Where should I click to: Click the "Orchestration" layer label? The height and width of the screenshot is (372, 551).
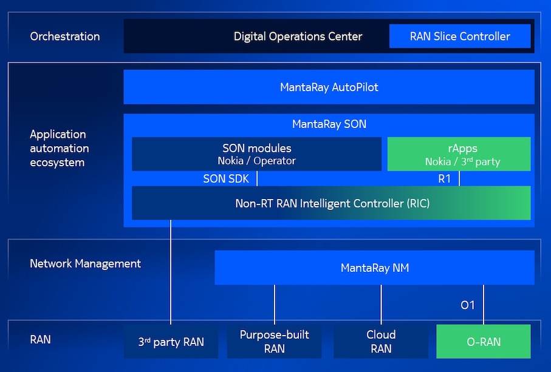tap(64, 36)
